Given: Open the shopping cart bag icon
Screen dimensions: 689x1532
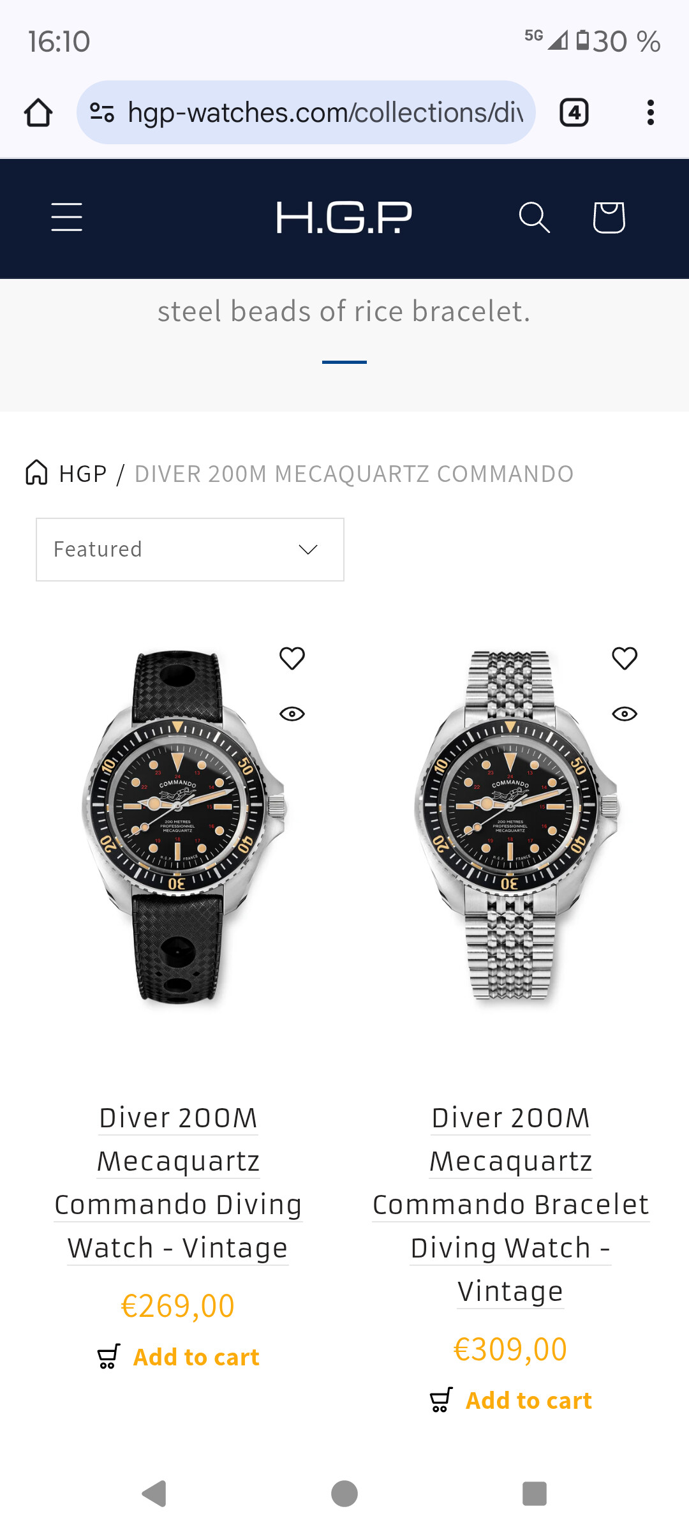Looking at the screenshot, I should click(609, 218).
